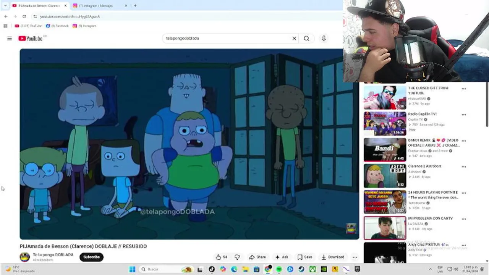Go back with the browser back arrow
Viewport: 489px width, 275px height.
coord(6,16)
